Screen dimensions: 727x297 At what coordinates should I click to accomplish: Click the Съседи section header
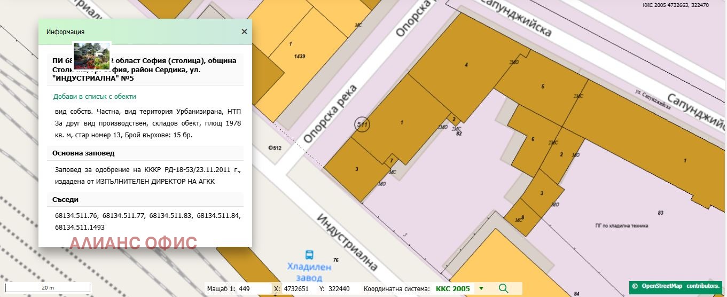coord(66,199)
